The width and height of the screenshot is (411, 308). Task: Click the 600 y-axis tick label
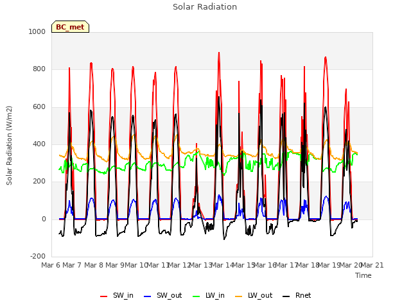[39, 107]
